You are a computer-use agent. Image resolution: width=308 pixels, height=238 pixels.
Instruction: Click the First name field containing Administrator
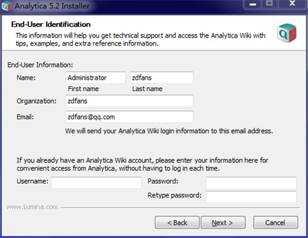point(96,78)
